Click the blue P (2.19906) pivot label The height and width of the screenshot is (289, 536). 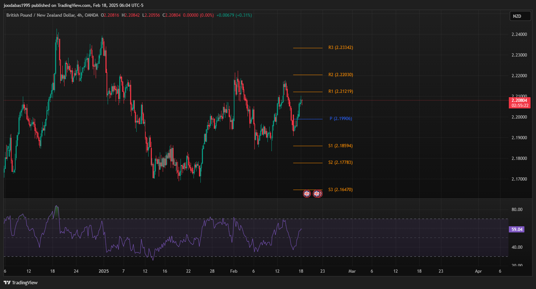340,119
